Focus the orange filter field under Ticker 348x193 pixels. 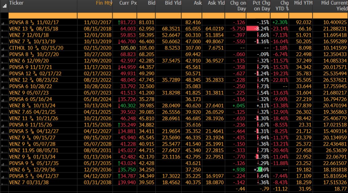point(43,16)
